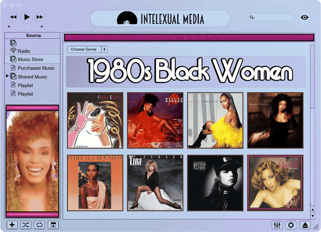Click the search field
The width and height of the screenshot is (321, 232).
pos(271,17)
